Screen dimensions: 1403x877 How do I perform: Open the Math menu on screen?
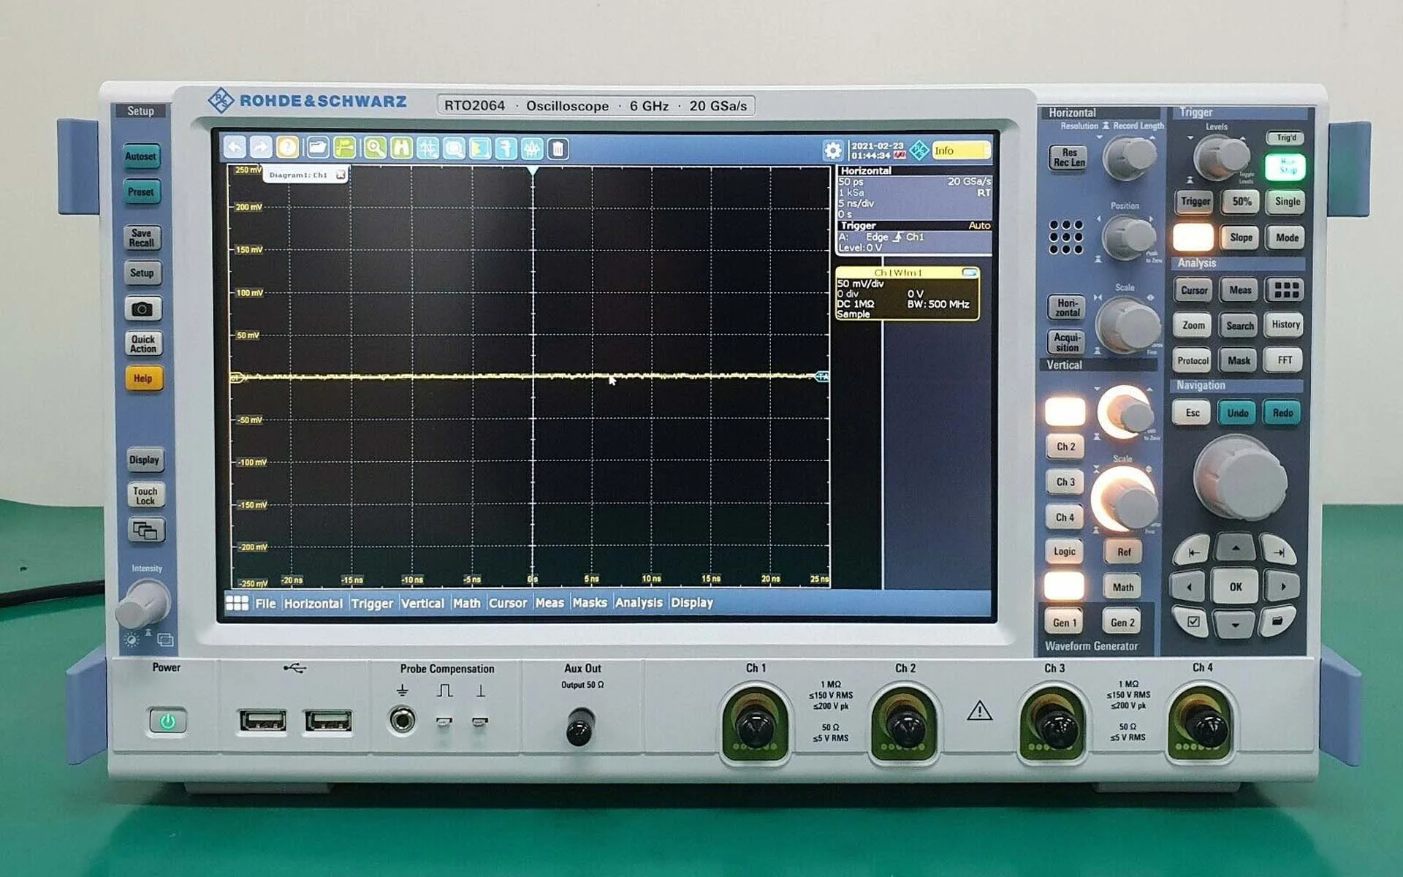[466, 603]
